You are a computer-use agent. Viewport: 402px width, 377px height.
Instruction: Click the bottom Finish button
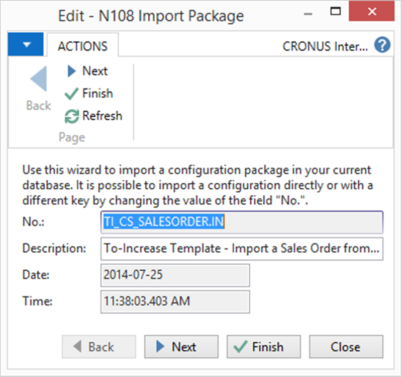263,347
